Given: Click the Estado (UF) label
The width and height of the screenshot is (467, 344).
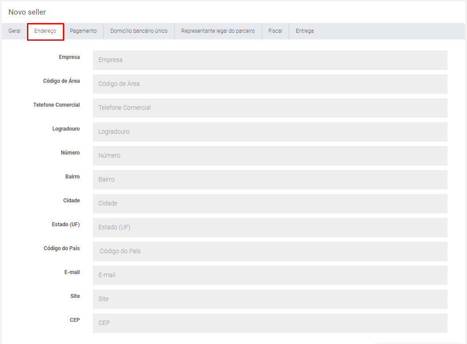Looking at the screenshot, I should coord(66,224).
